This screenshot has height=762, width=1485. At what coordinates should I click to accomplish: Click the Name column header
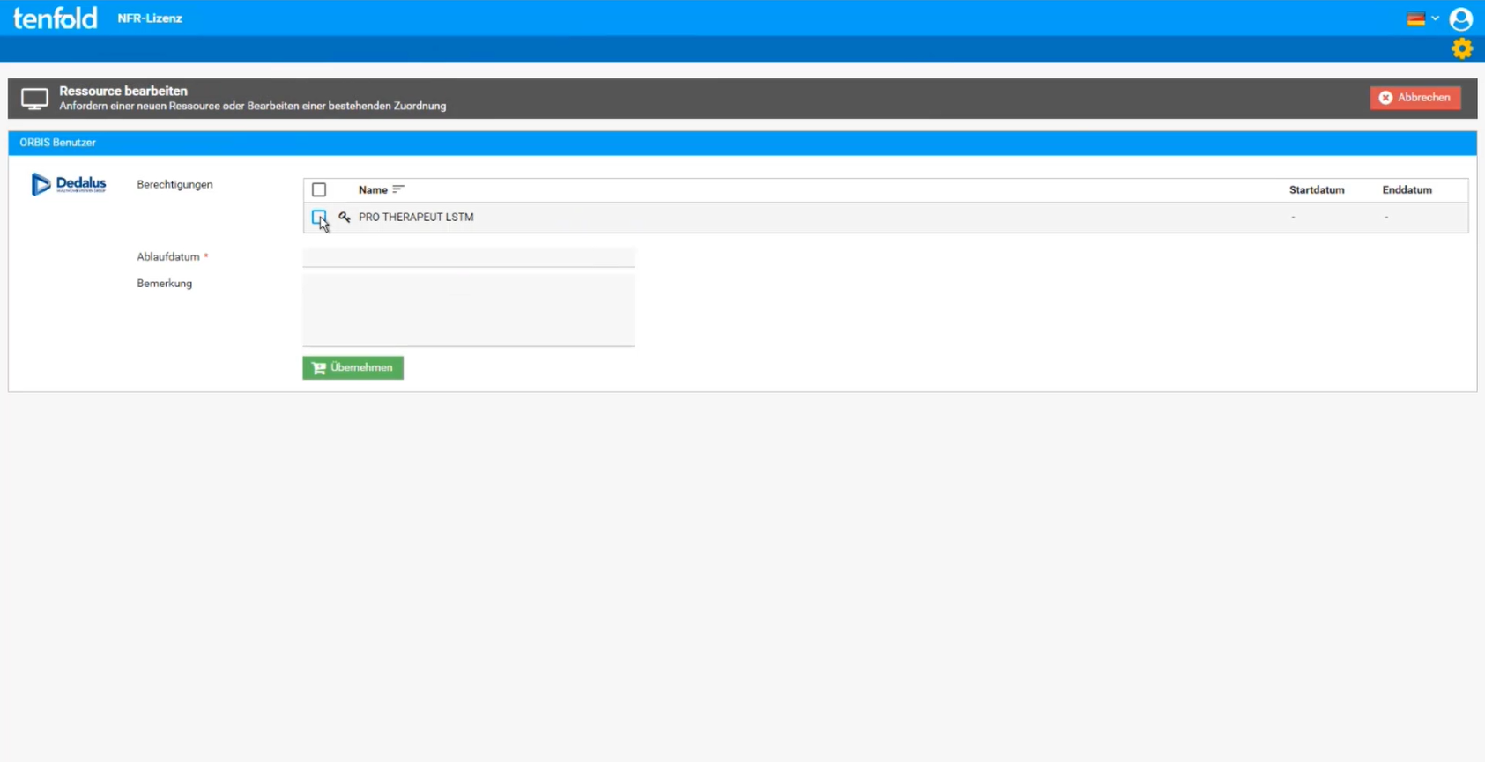373,190
